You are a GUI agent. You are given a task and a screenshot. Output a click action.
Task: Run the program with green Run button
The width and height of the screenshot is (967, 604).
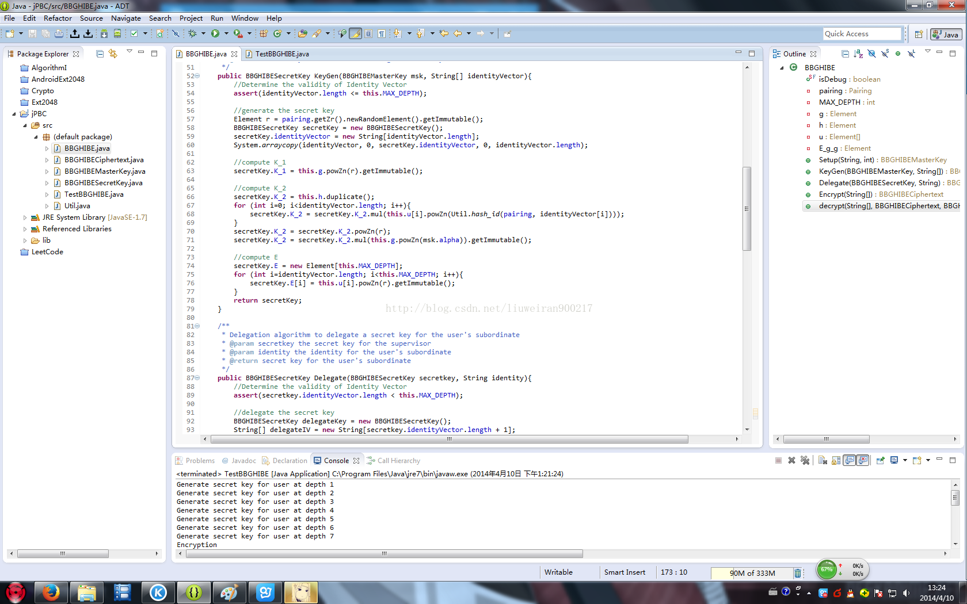pyautogui.click(x=215, y=34)
